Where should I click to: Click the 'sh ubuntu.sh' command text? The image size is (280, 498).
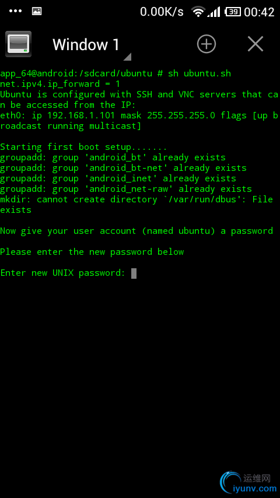coord(199,73)
